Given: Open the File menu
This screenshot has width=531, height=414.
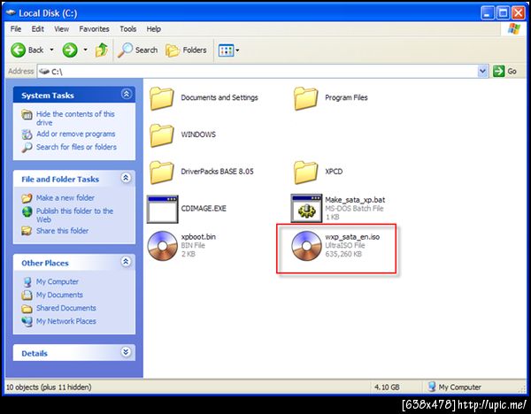Looking at the screenshot, I should [16, 29].
